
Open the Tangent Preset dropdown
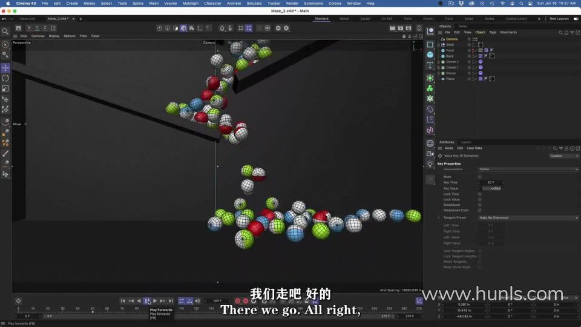click(x=528, y=217)
